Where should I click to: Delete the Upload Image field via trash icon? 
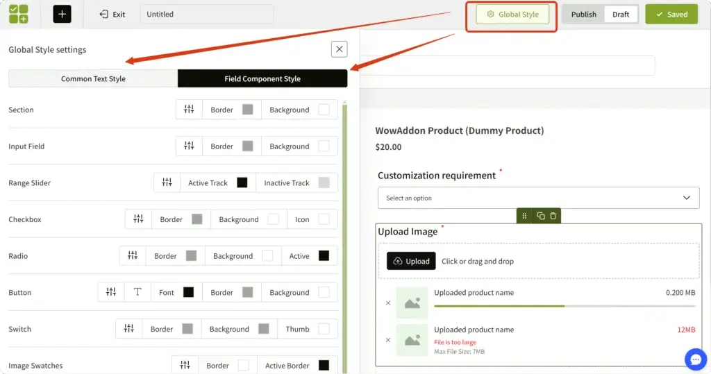click(553, 216)
